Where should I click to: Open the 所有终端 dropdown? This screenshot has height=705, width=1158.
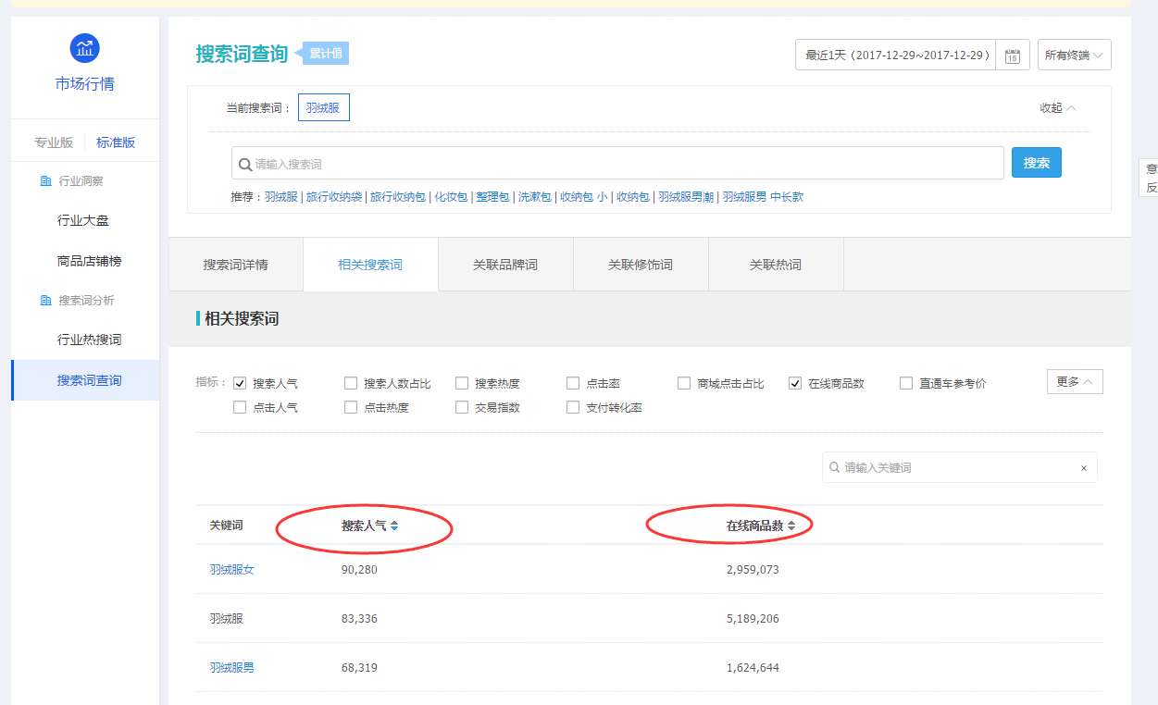coord(1075,55)
